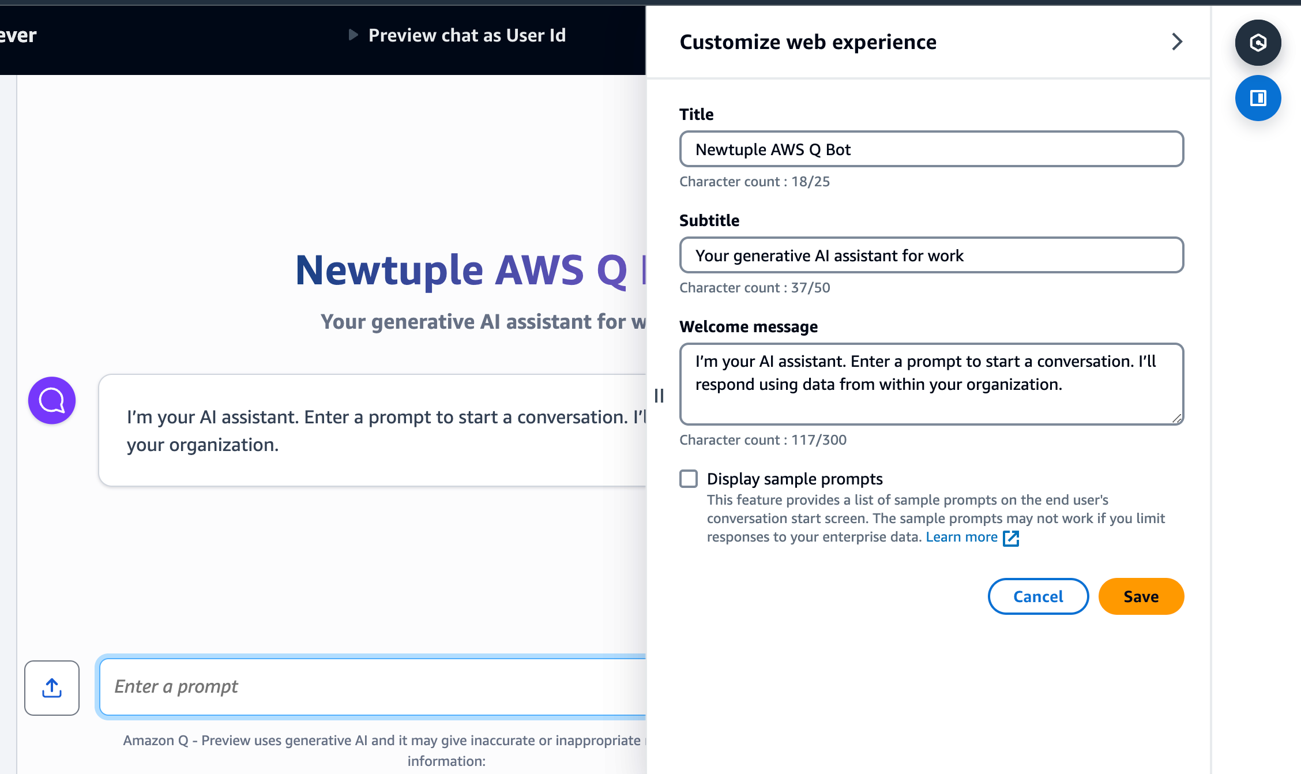Viewport: 1301px width, 774px height.
Task: Click the Cancel button
Action: (1038, 596)
